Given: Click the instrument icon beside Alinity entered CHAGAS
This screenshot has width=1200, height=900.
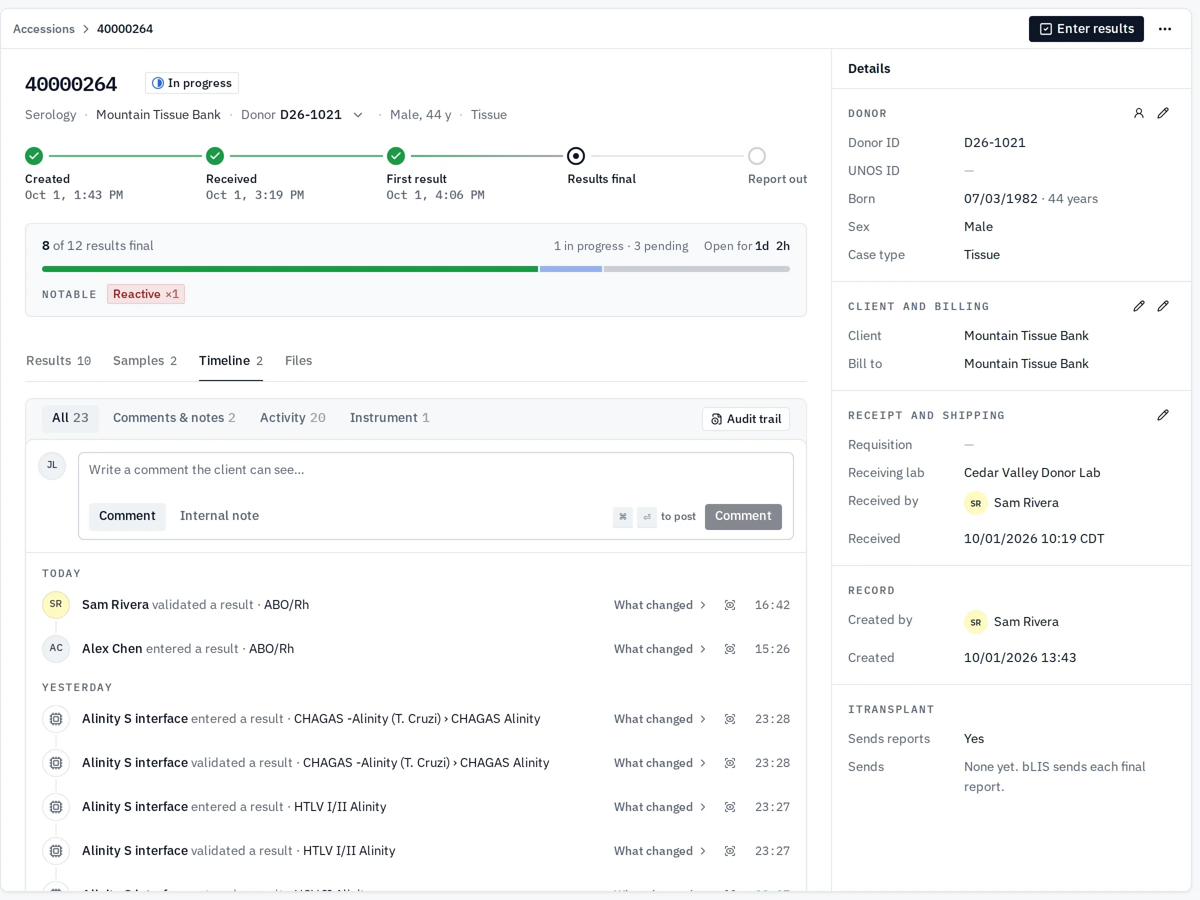Looking at the screenshot, I should pos(56,719).
